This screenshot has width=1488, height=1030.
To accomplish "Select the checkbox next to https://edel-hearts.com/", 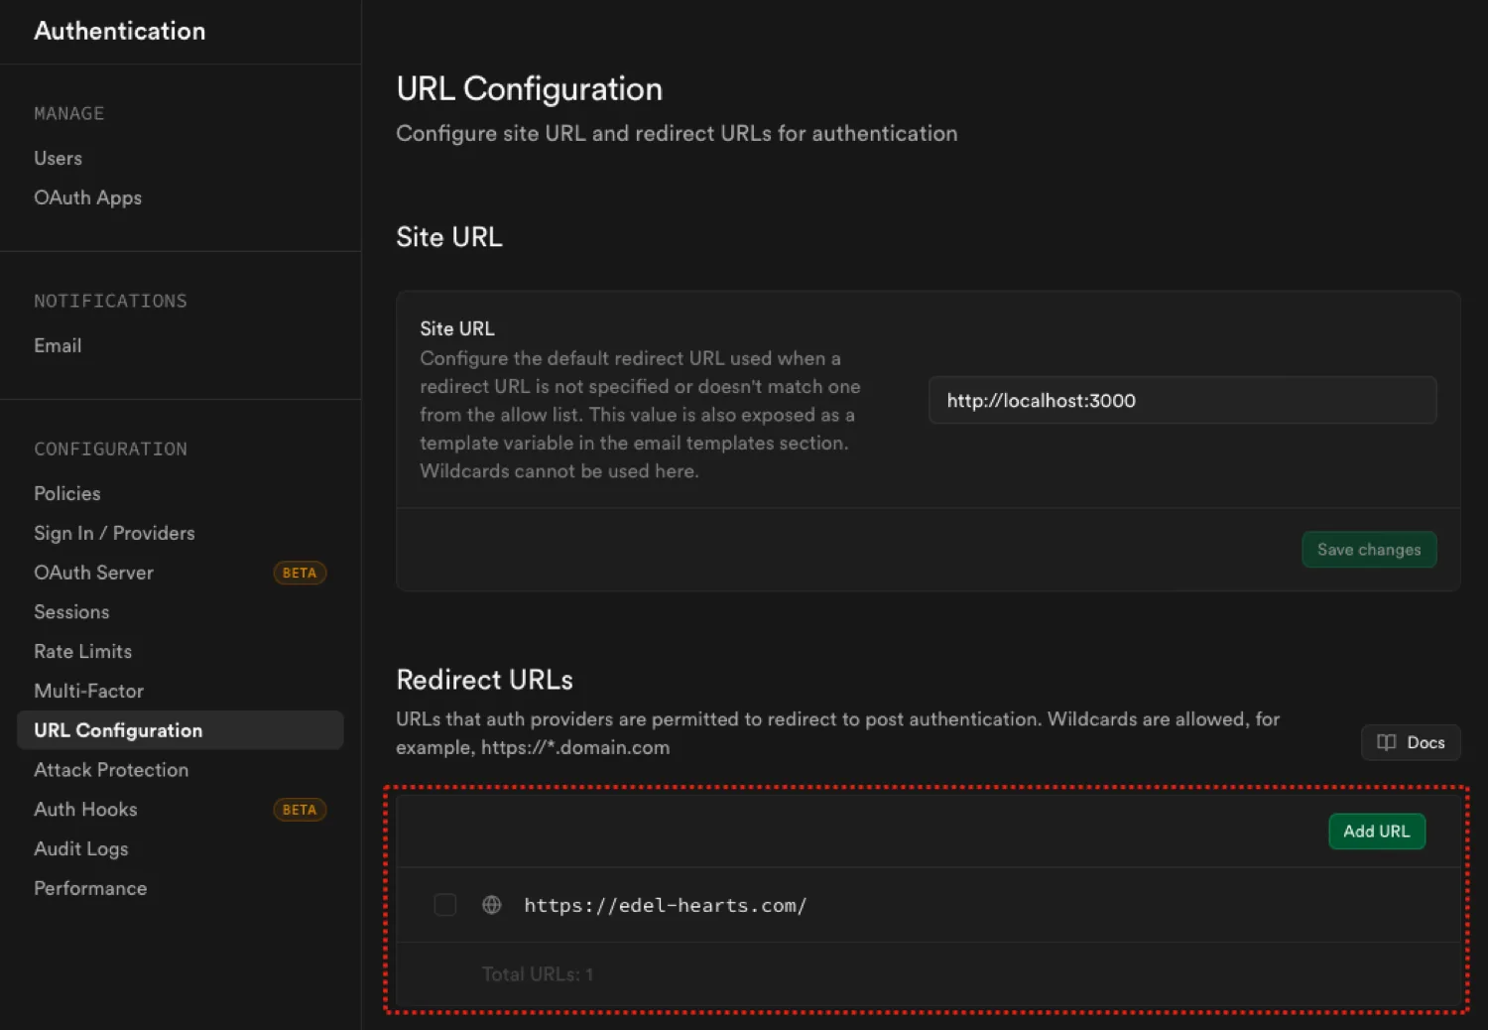I will click(444, 904).
